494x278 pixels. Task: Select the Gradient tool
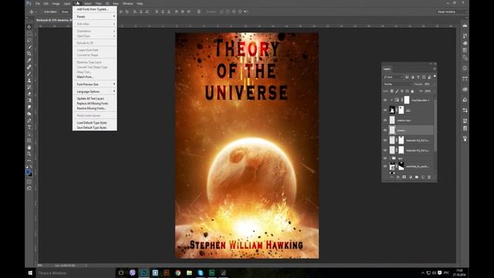pyautogui.click(x=29, y=100)
